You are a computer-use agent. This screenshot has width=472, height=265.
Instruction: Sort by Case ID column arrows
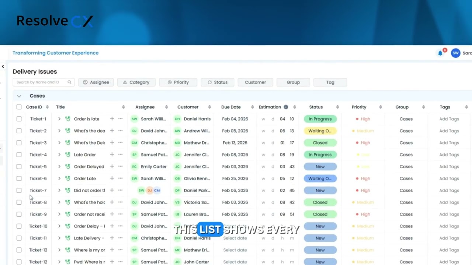click(x=47, y=107)
